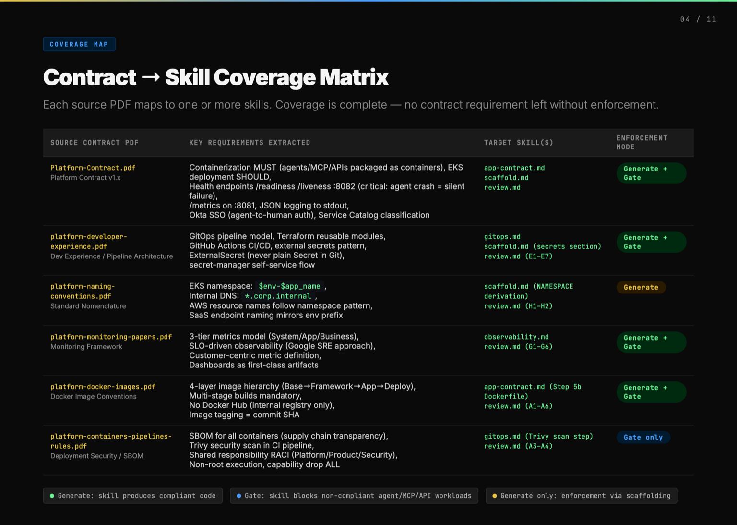The height and width of the screenshot is (525, 737).
Task: Click the slide subtitle about complete coverage
Action: (x=351, y=105)
